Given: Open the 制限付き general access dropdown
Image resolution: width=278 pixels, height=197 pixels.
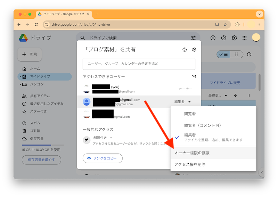Looking at the screenshot, I should [103, 138].
